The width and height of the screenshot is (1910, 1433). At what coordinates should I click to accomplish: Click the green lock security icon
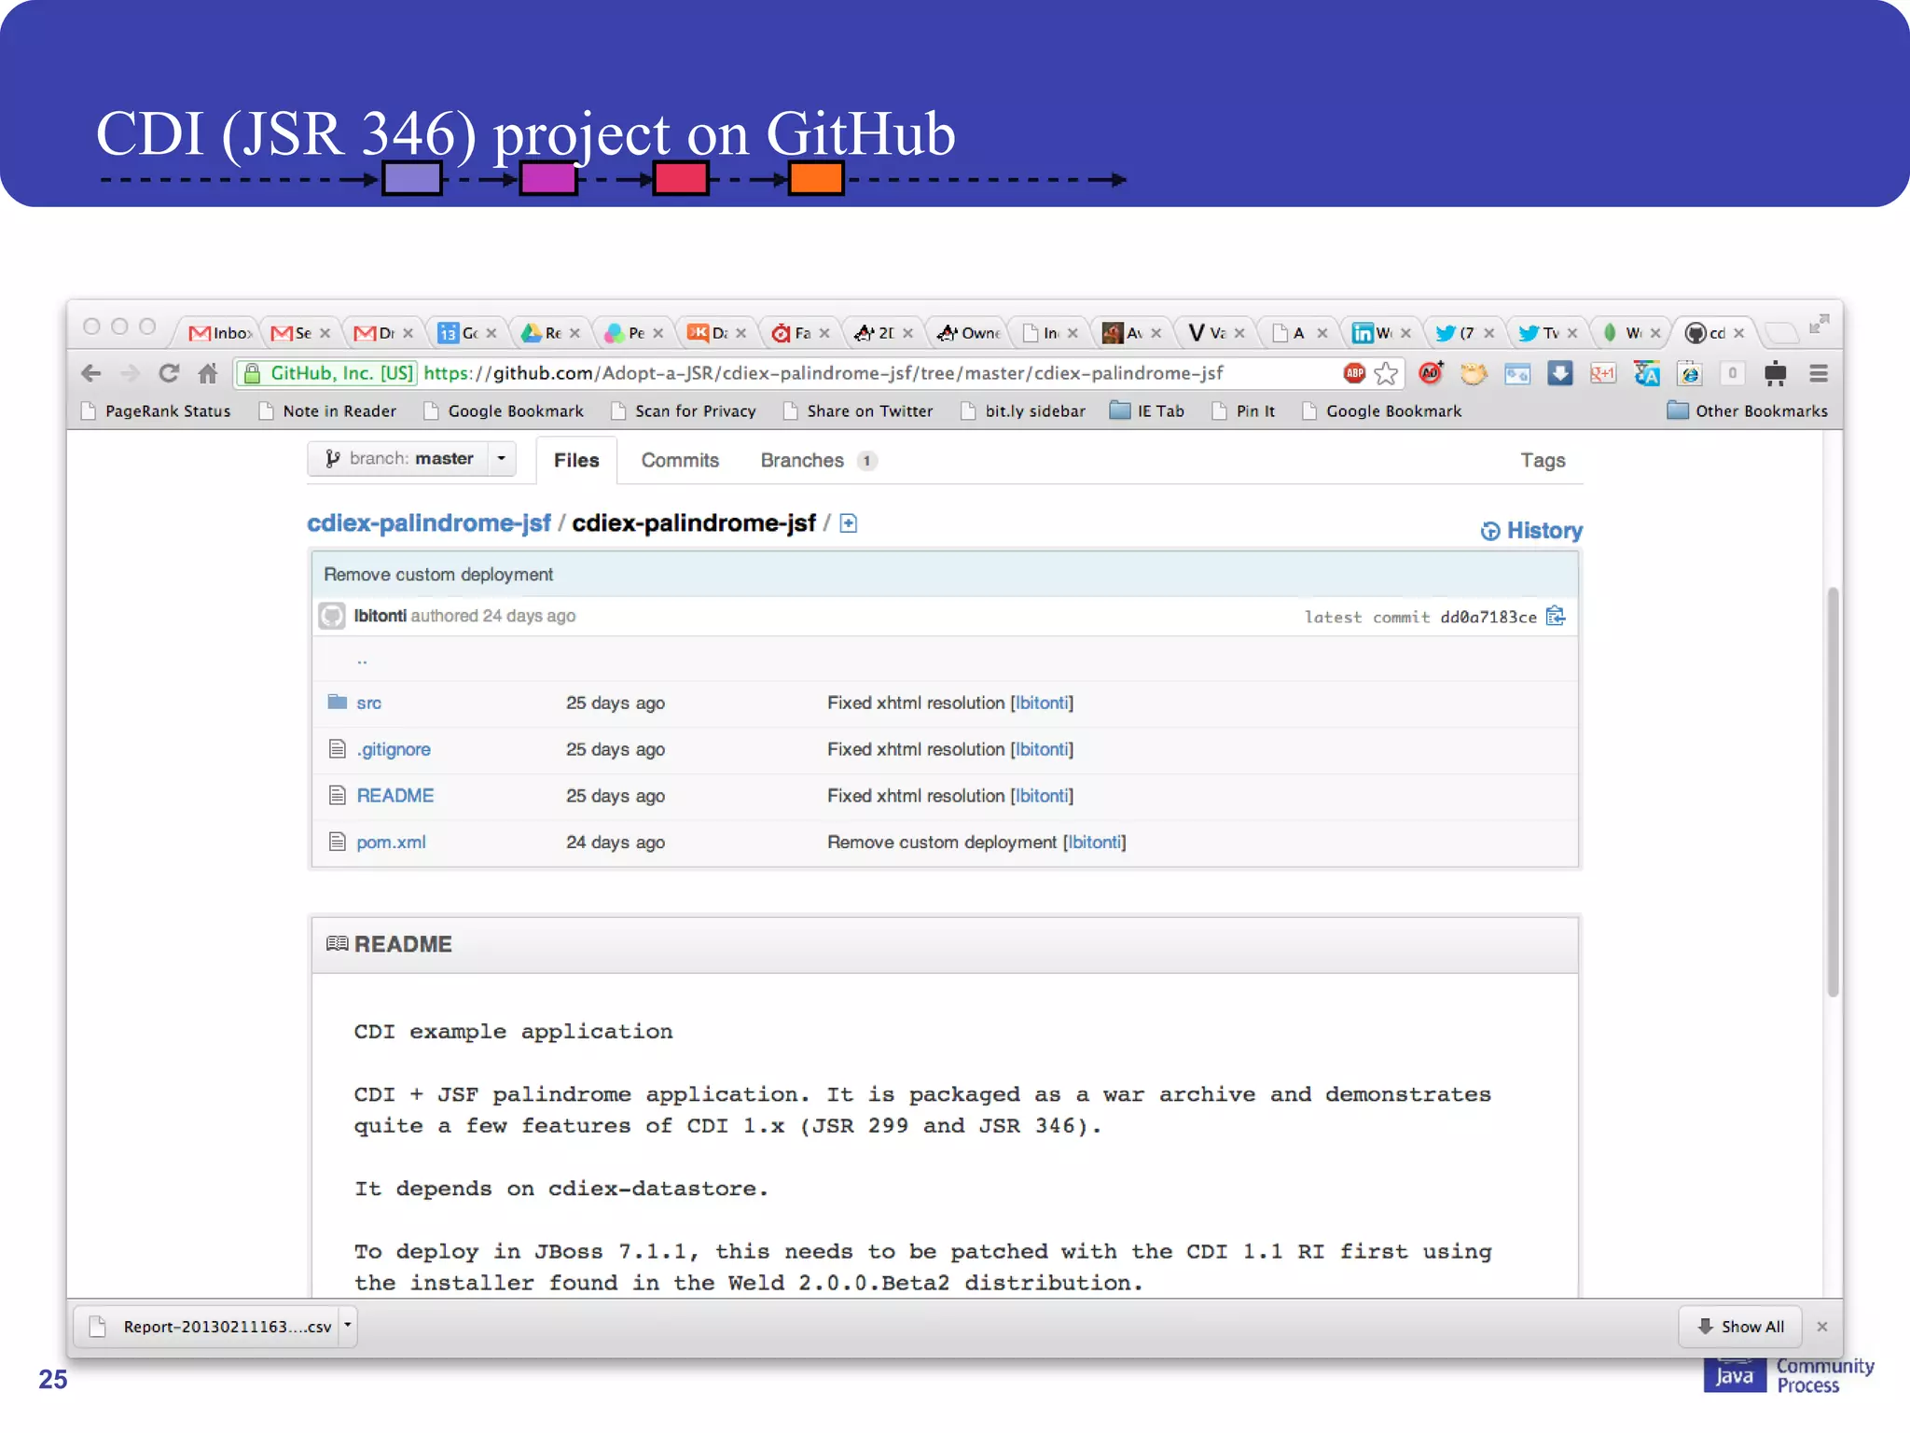252,373
